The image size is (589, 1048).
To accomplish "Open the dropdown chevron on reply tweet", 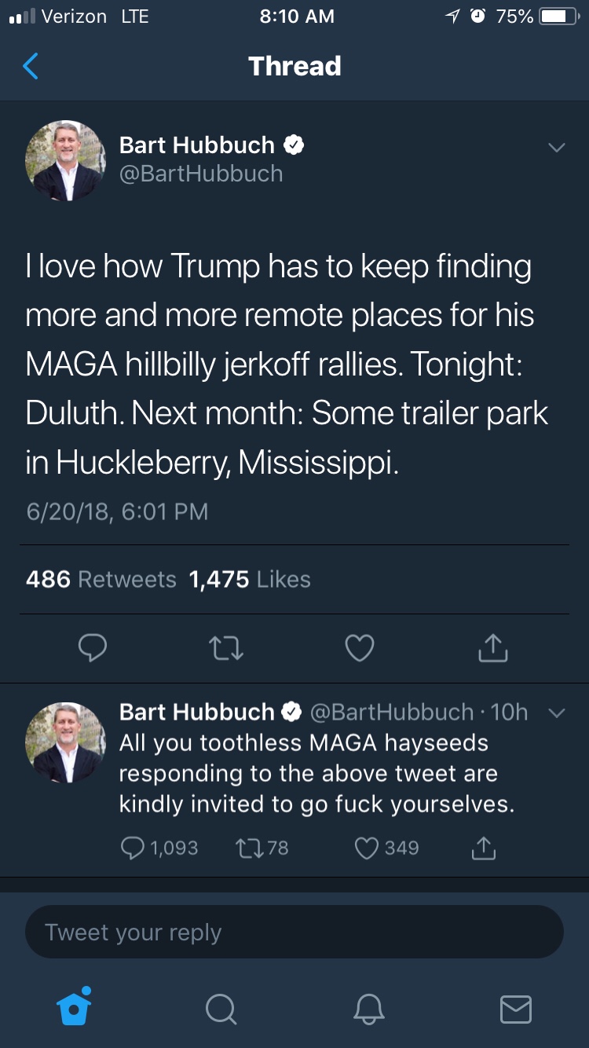I will (556, 713).
